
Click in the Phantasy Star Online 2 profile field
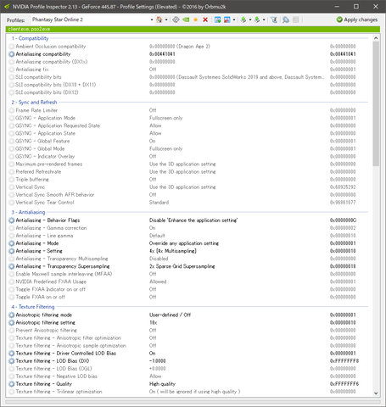tap(90, 20)
